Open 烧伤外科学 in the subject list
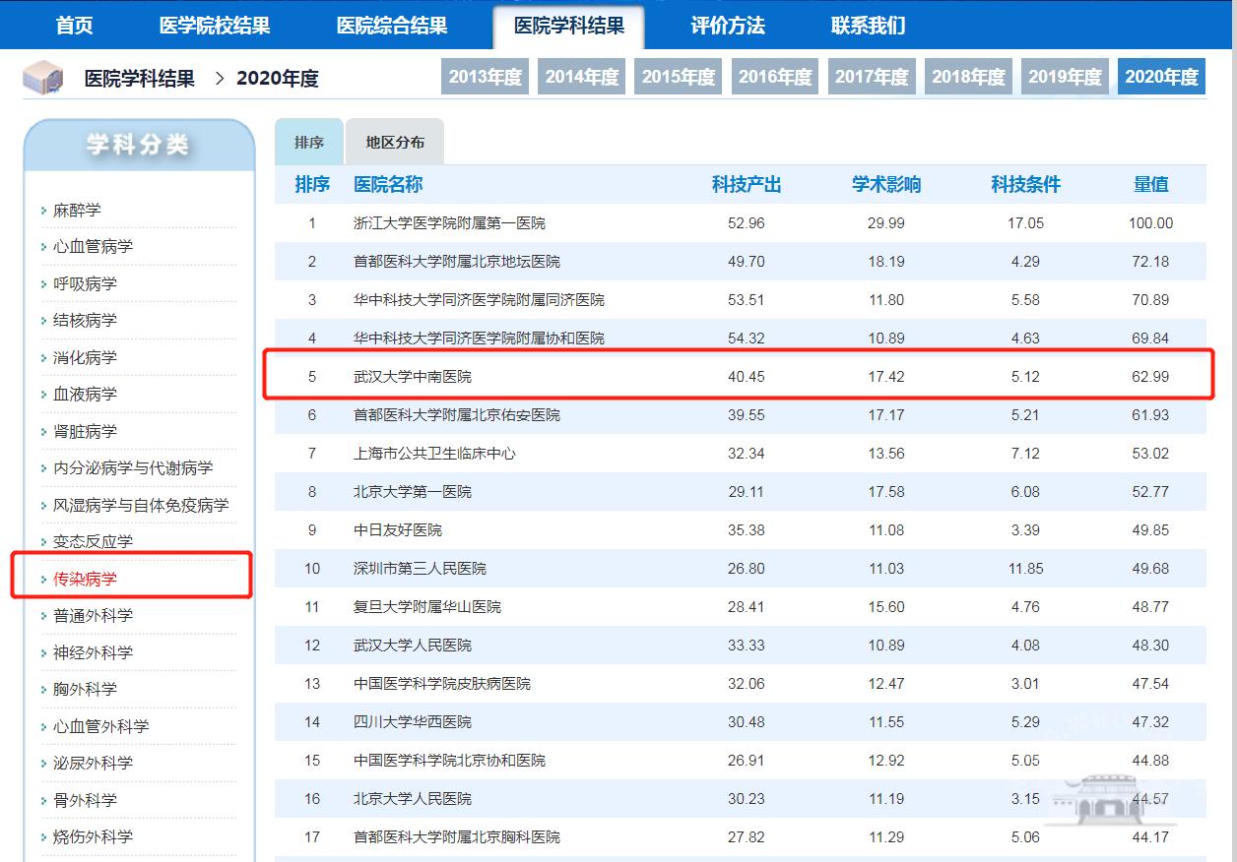This screenshot has height=862, width=1237. pos(93,836)
